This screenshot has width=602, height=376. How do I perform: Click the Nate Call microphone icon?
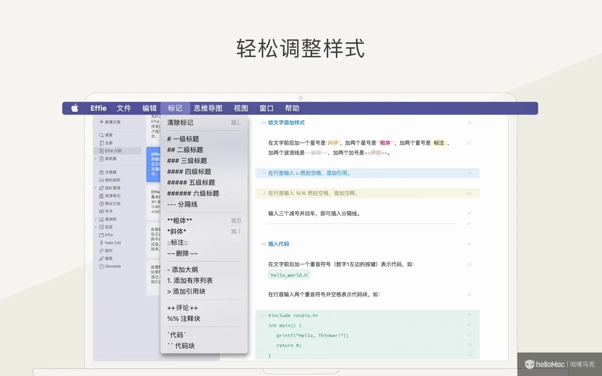pyautogui.click(x=101, y=243)
